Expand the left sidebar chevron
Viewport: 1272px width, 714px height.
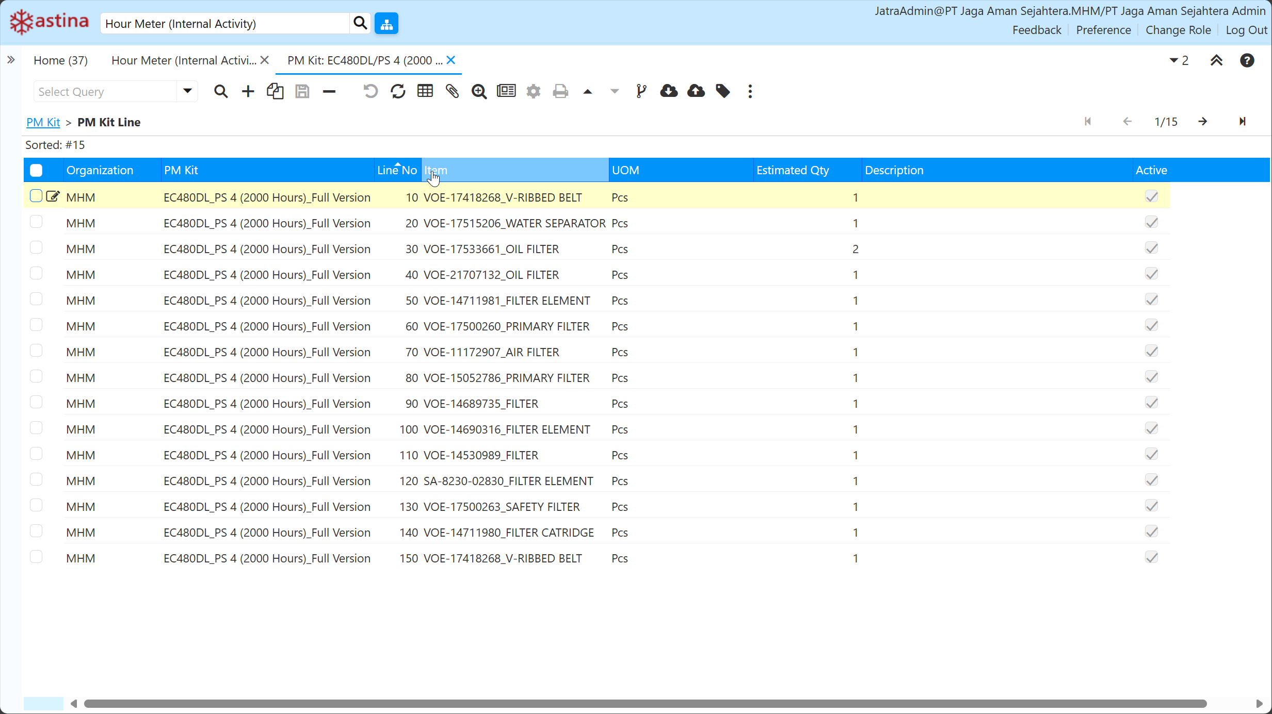click(x=11, y=60)
